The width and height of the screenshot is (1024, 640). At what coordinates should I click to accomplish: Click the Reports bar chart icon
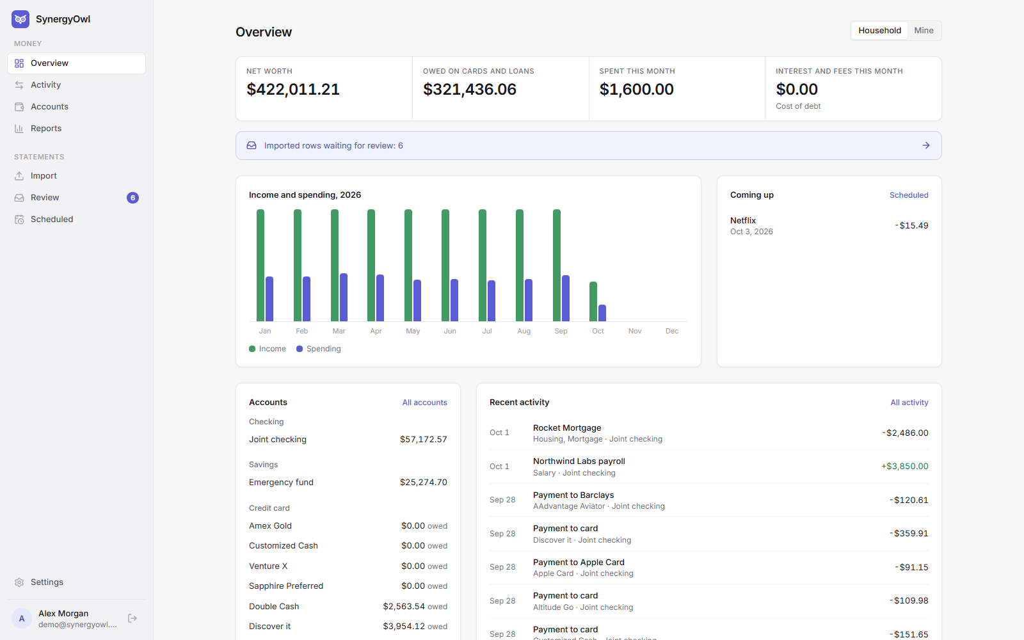coord(19,129)
